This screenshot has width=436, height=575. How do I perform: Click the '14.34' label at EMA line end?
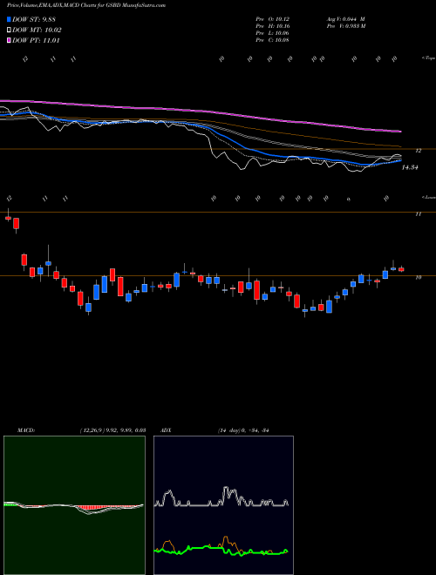tap(410, 167)
